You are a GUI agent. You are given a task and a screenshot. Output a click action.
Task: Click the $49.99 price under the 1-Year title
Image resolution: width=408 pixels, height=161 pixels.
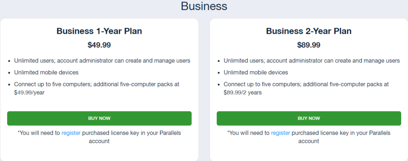[99, 45]
